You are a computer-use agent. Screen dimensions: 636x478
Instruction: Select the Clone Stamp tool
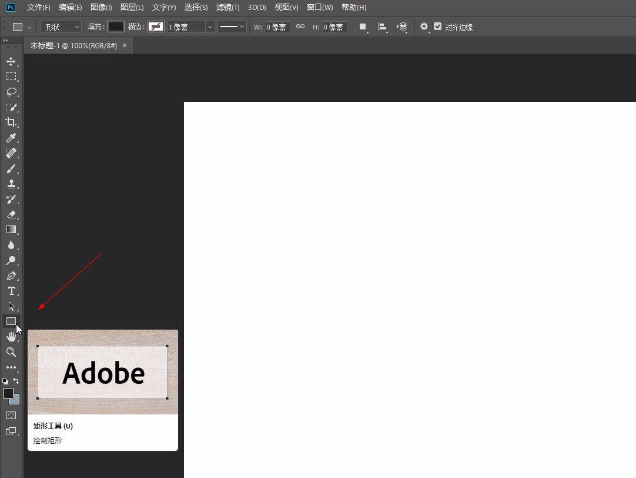pos(11,184)
